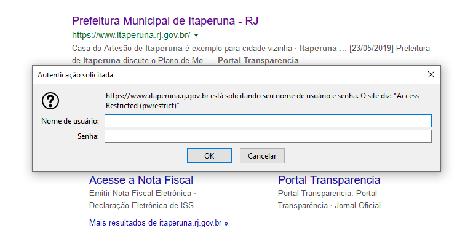Dismiss the prompt with Cancelar

pos(262,155)
